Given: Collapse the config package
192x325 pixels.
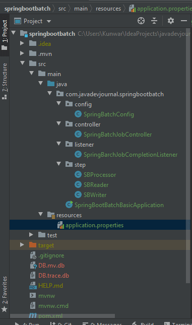Looking at the screenshot, I should (x=59, y=103).
